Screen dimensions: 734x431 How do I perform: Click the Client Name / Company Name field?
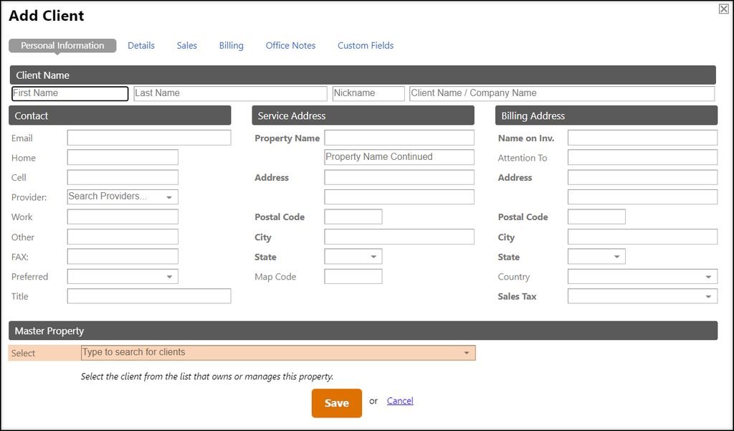pos(562,93)
